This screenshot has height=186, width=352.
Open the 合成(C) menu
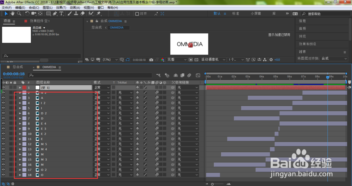[34, 8]
